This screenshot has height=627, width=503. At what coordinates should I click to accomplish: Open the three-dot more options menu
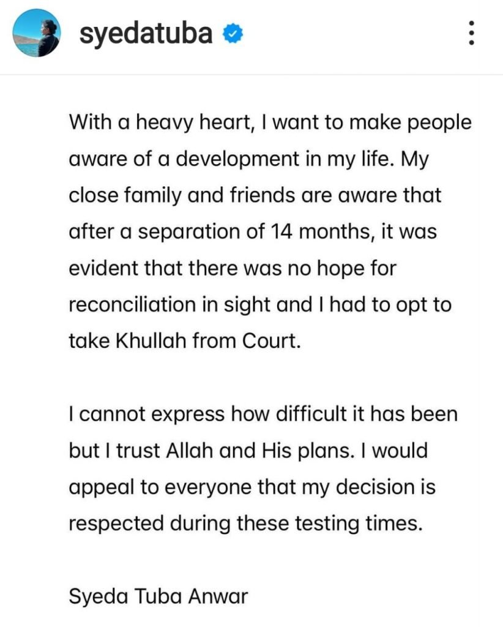(x=471, y=33)
